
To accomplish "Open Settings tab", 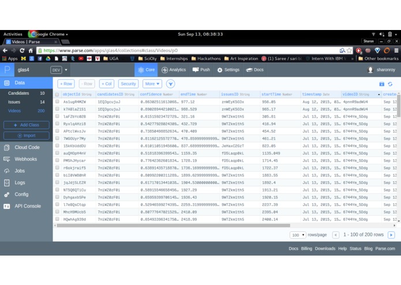I will [228, 70].
